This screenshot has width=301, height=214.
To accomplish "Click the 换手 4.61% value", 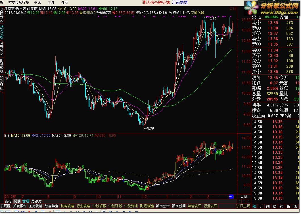I will (x=272, y=105).
